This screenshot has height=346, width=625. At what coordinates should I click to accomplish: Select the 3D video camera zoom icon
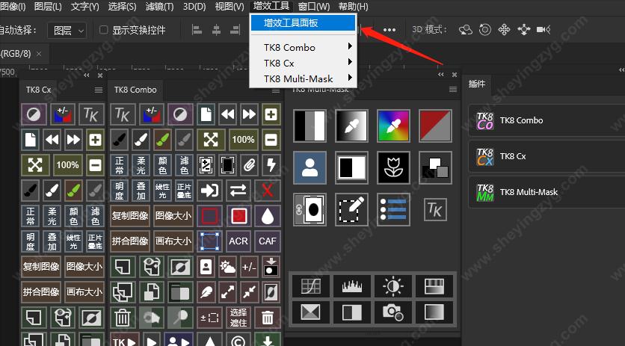[x=544, y=29]
